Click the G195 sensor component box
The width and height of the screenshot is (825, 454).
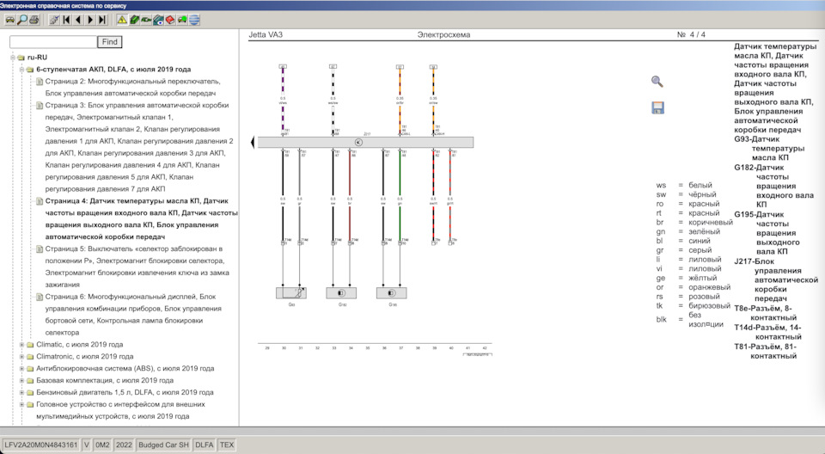click(x=392, y=293)
